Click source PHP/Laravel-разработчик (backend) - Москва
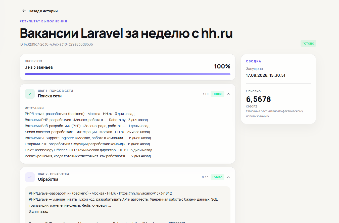This screenshot has width=339, height=223. pyautogui.click(x=80, y=114)
